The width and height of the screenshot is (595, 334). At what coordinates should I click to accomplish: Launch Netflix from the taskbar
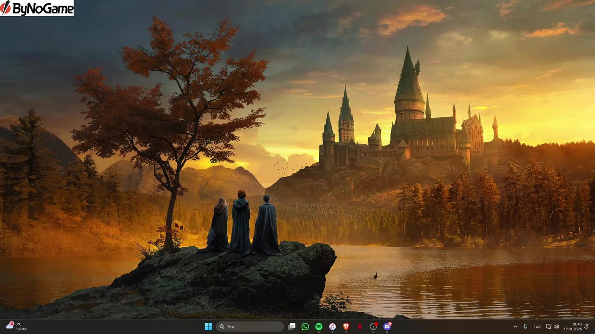[360, 327]
